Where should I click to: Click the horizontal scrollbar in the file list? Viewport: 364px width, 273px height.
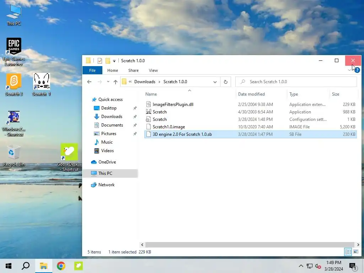click(250, 245)
